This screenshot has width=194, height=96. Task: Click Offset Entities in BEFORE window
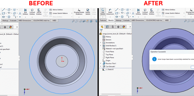pyautogui.click(x=39, y=12)
